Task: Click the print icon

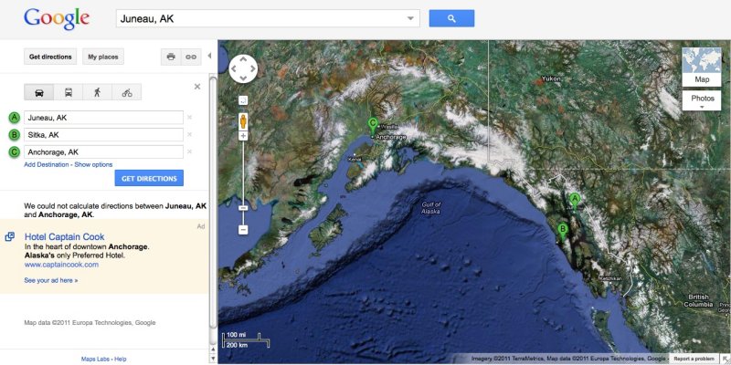Action: pyautogui.click(x=171, y=57)
